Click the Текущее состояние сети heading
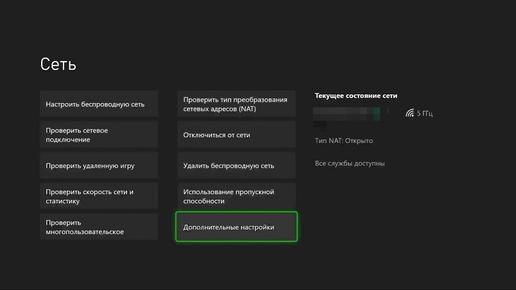Viewport: 516px width, 290px height. click(x=356, y=96)
